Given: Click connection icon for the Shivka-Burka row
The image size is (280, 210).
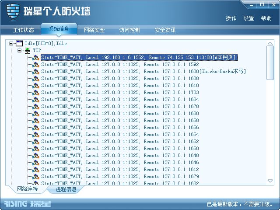Looking at the screenshot, I should (36, 71).
